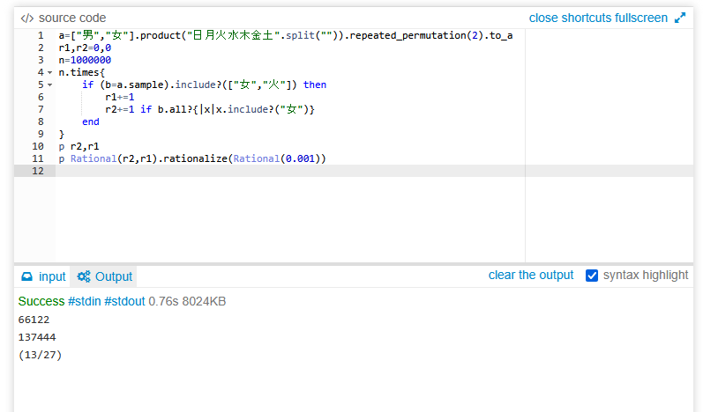Toggle the syntax highlight checkbox
This screenshot has width=703, height=412.
point(592,276)
